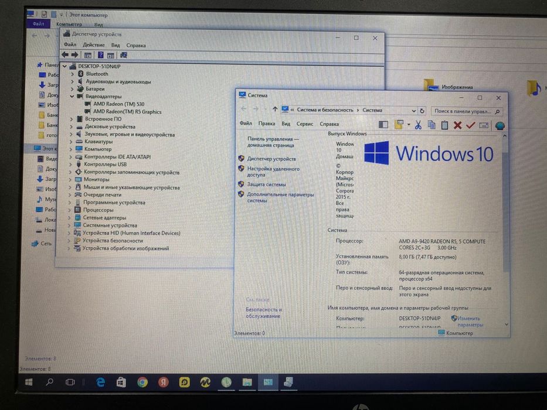Open Вид menu in Device Manager

tap(115, 45)
